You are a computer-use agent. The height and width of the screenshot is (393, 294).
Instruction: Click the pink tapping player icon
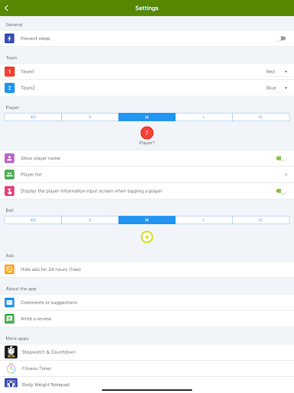(9, 191)
